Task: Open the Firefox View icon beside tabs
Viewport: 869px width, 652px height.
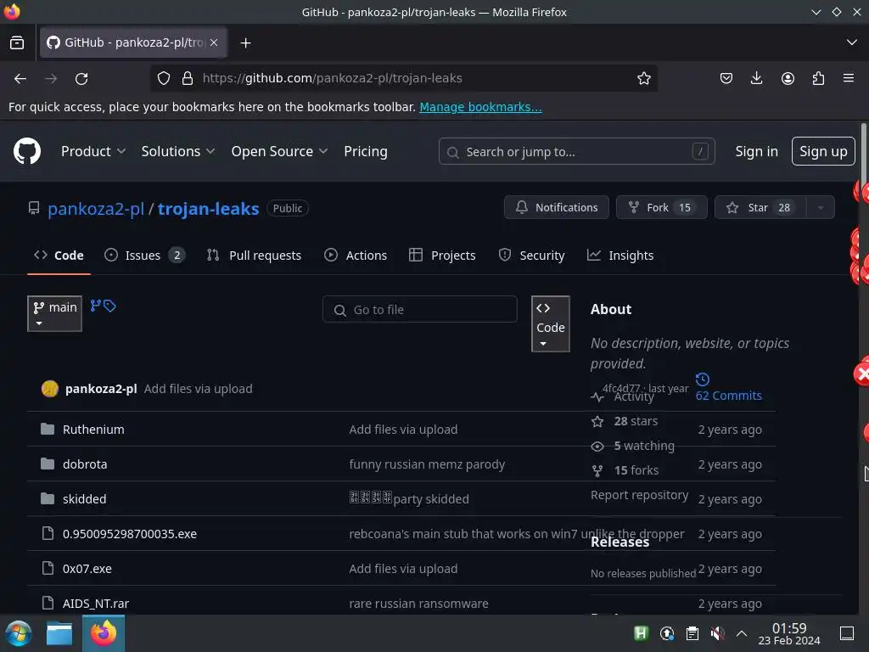Action: pos(17,42)
